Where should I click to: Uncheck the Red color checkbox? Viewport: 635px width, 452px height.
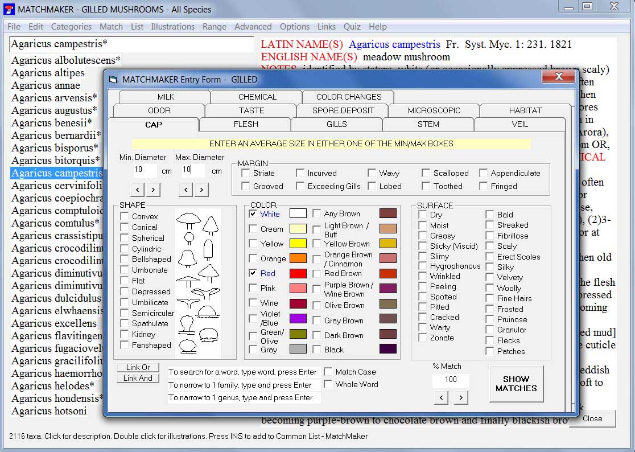pyautogui.click(x=253, y=273)
